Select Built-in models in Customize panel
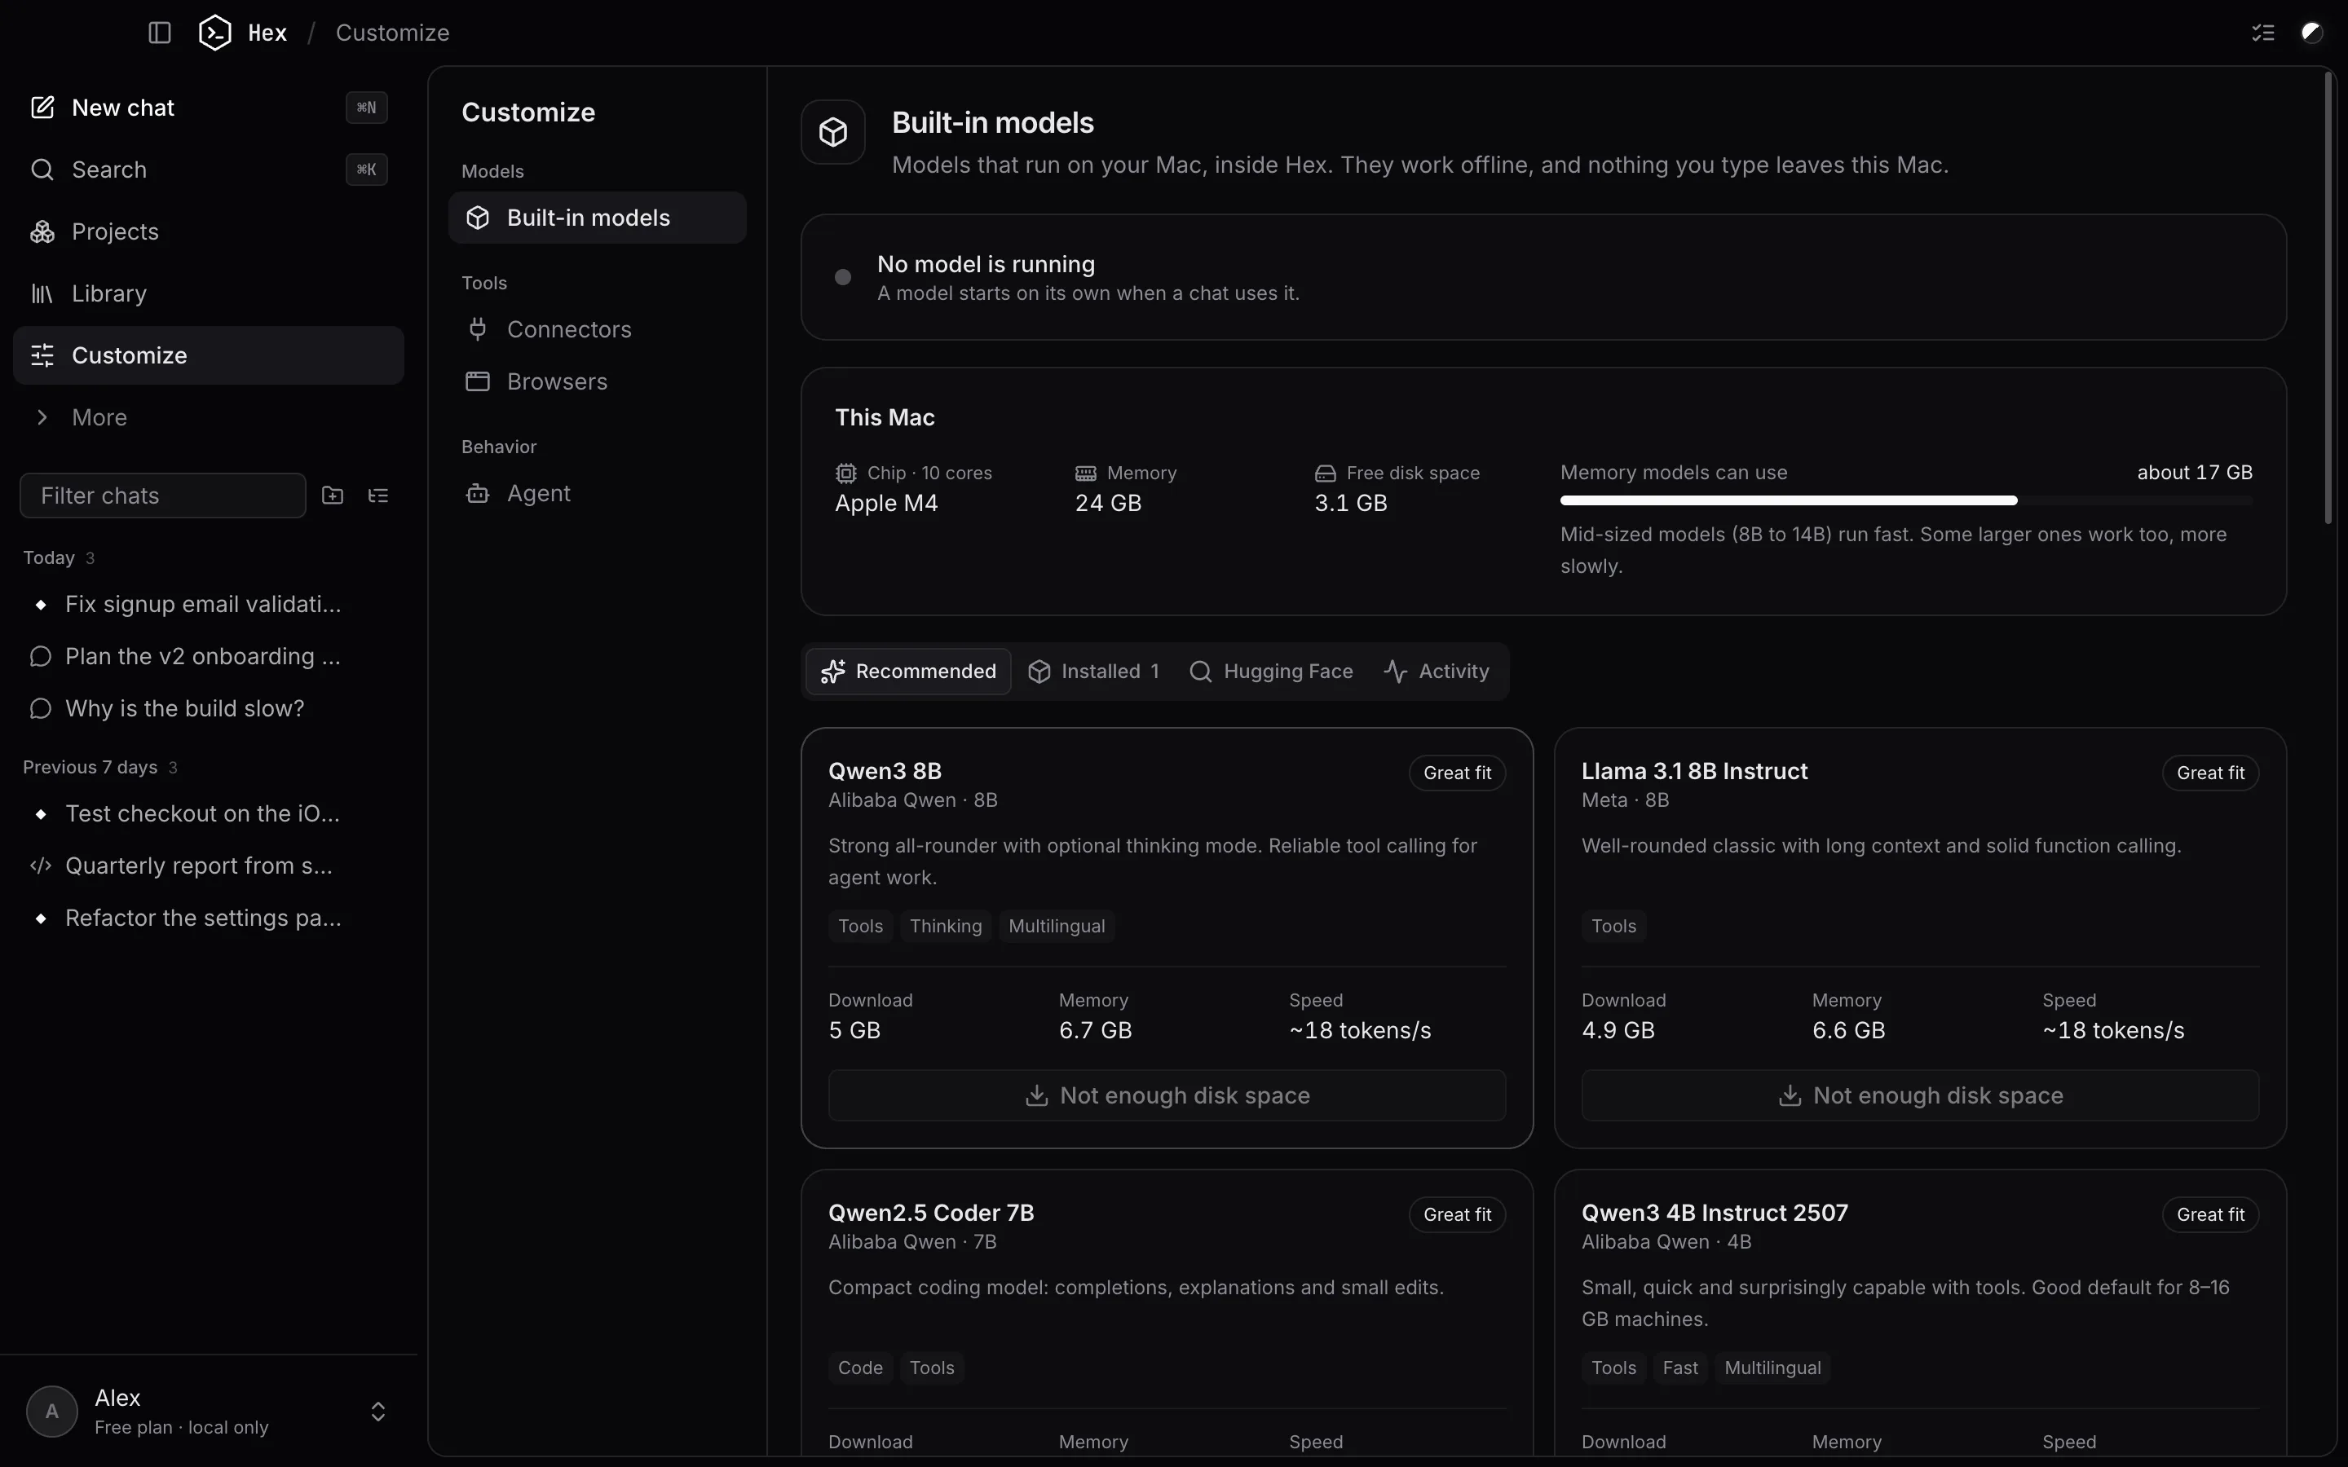Viewport: 2348px width, 1467px height. (x=597, y=218)
